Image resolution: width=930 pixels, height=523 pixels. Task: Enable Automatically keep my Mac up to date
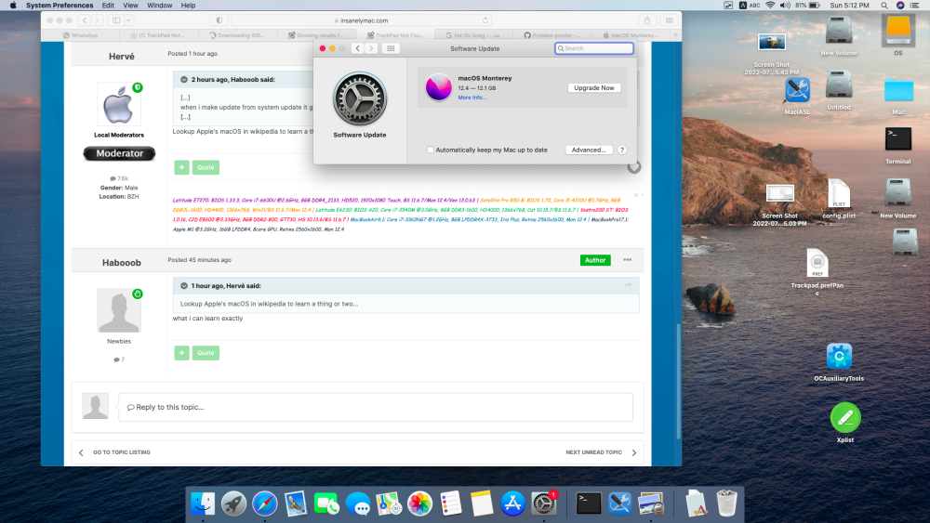click(431, 150)
